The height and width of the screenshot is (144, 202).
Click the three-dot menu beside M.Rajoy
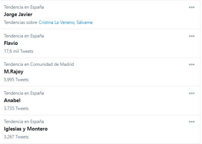tap(192, 65)
